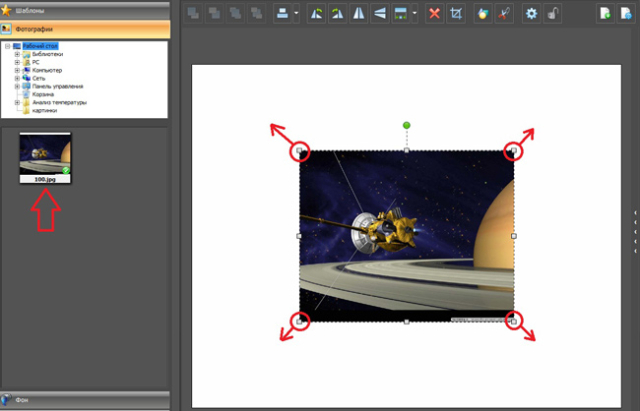The height and width of the screenshot is (411, 640).
Task: Click the send to back layer icon
Action: (x=257, y=14)
